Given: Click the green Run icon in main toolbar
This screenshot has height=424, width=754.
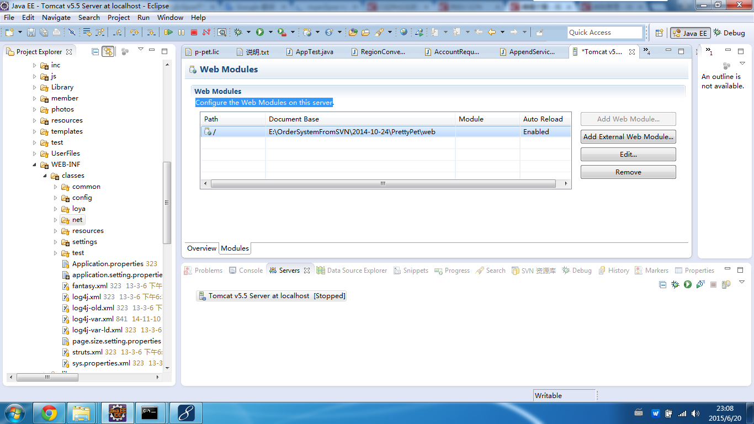Looking at the screenshot, I should 259,33.
